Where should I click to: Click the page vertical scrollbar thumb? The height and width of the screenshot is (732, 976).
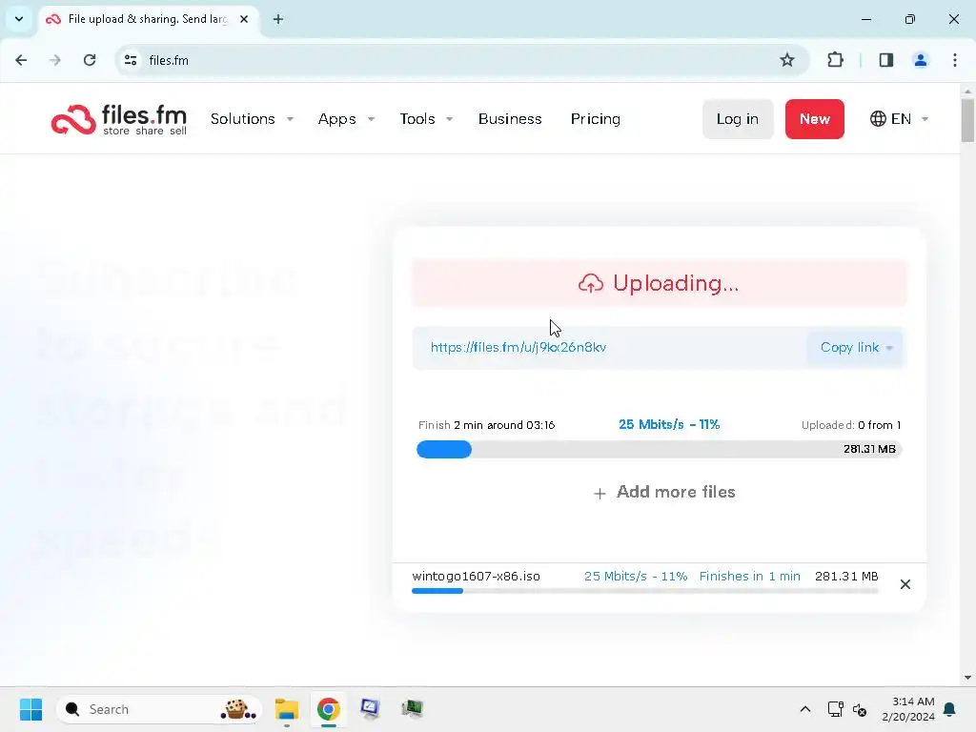click(x=967, y=120)
